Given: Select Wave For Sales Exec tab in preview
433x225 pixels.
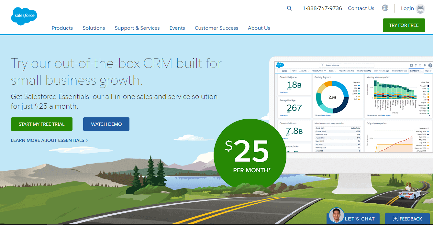Looking at the screenshot, I should [x=399, y=71].
